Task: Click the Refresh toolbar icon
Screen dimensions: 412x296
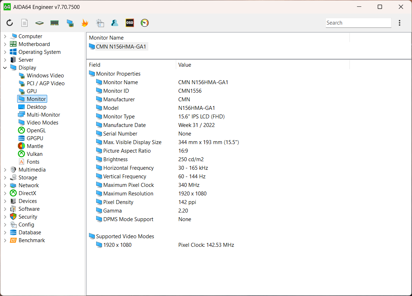Action: [x=10, y=23]
